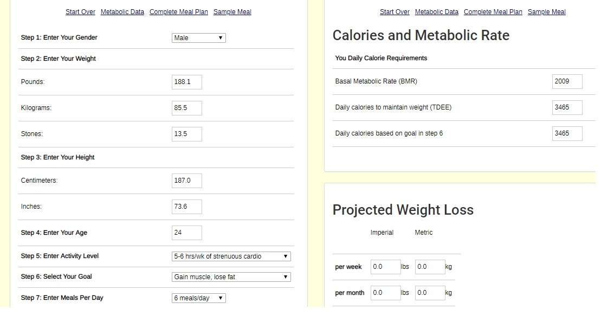Click the Age input field
Screen dimensions: 614x322
click(186, 233)
